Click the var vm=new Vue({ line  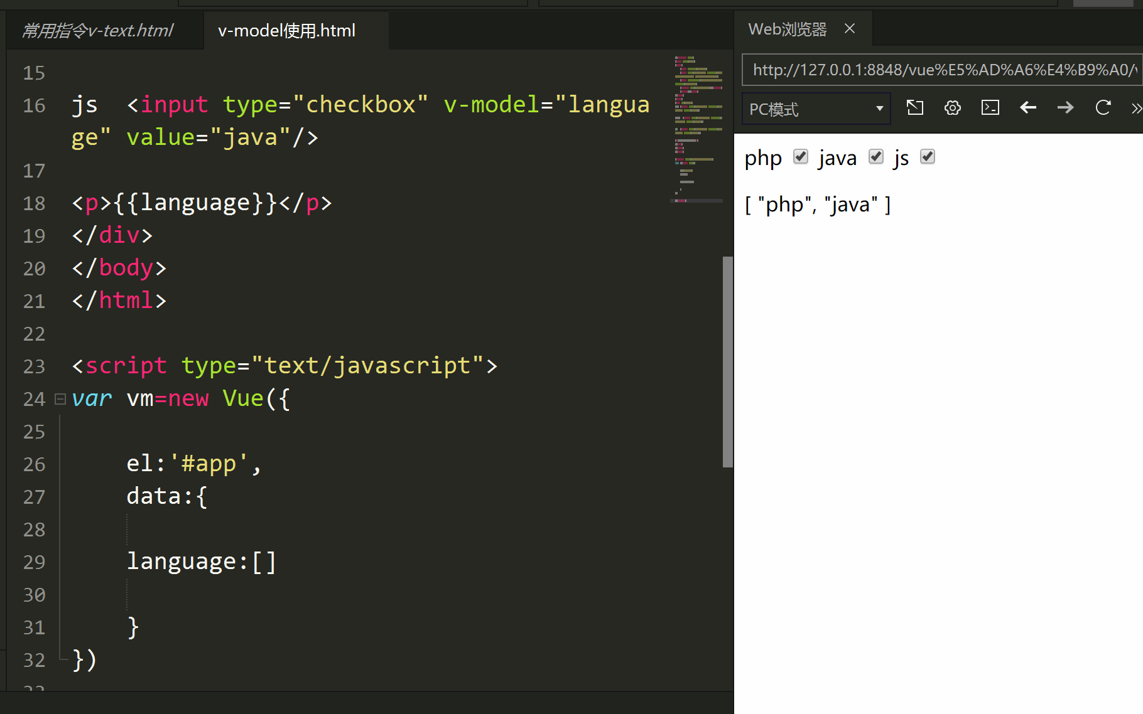point(181,398)
